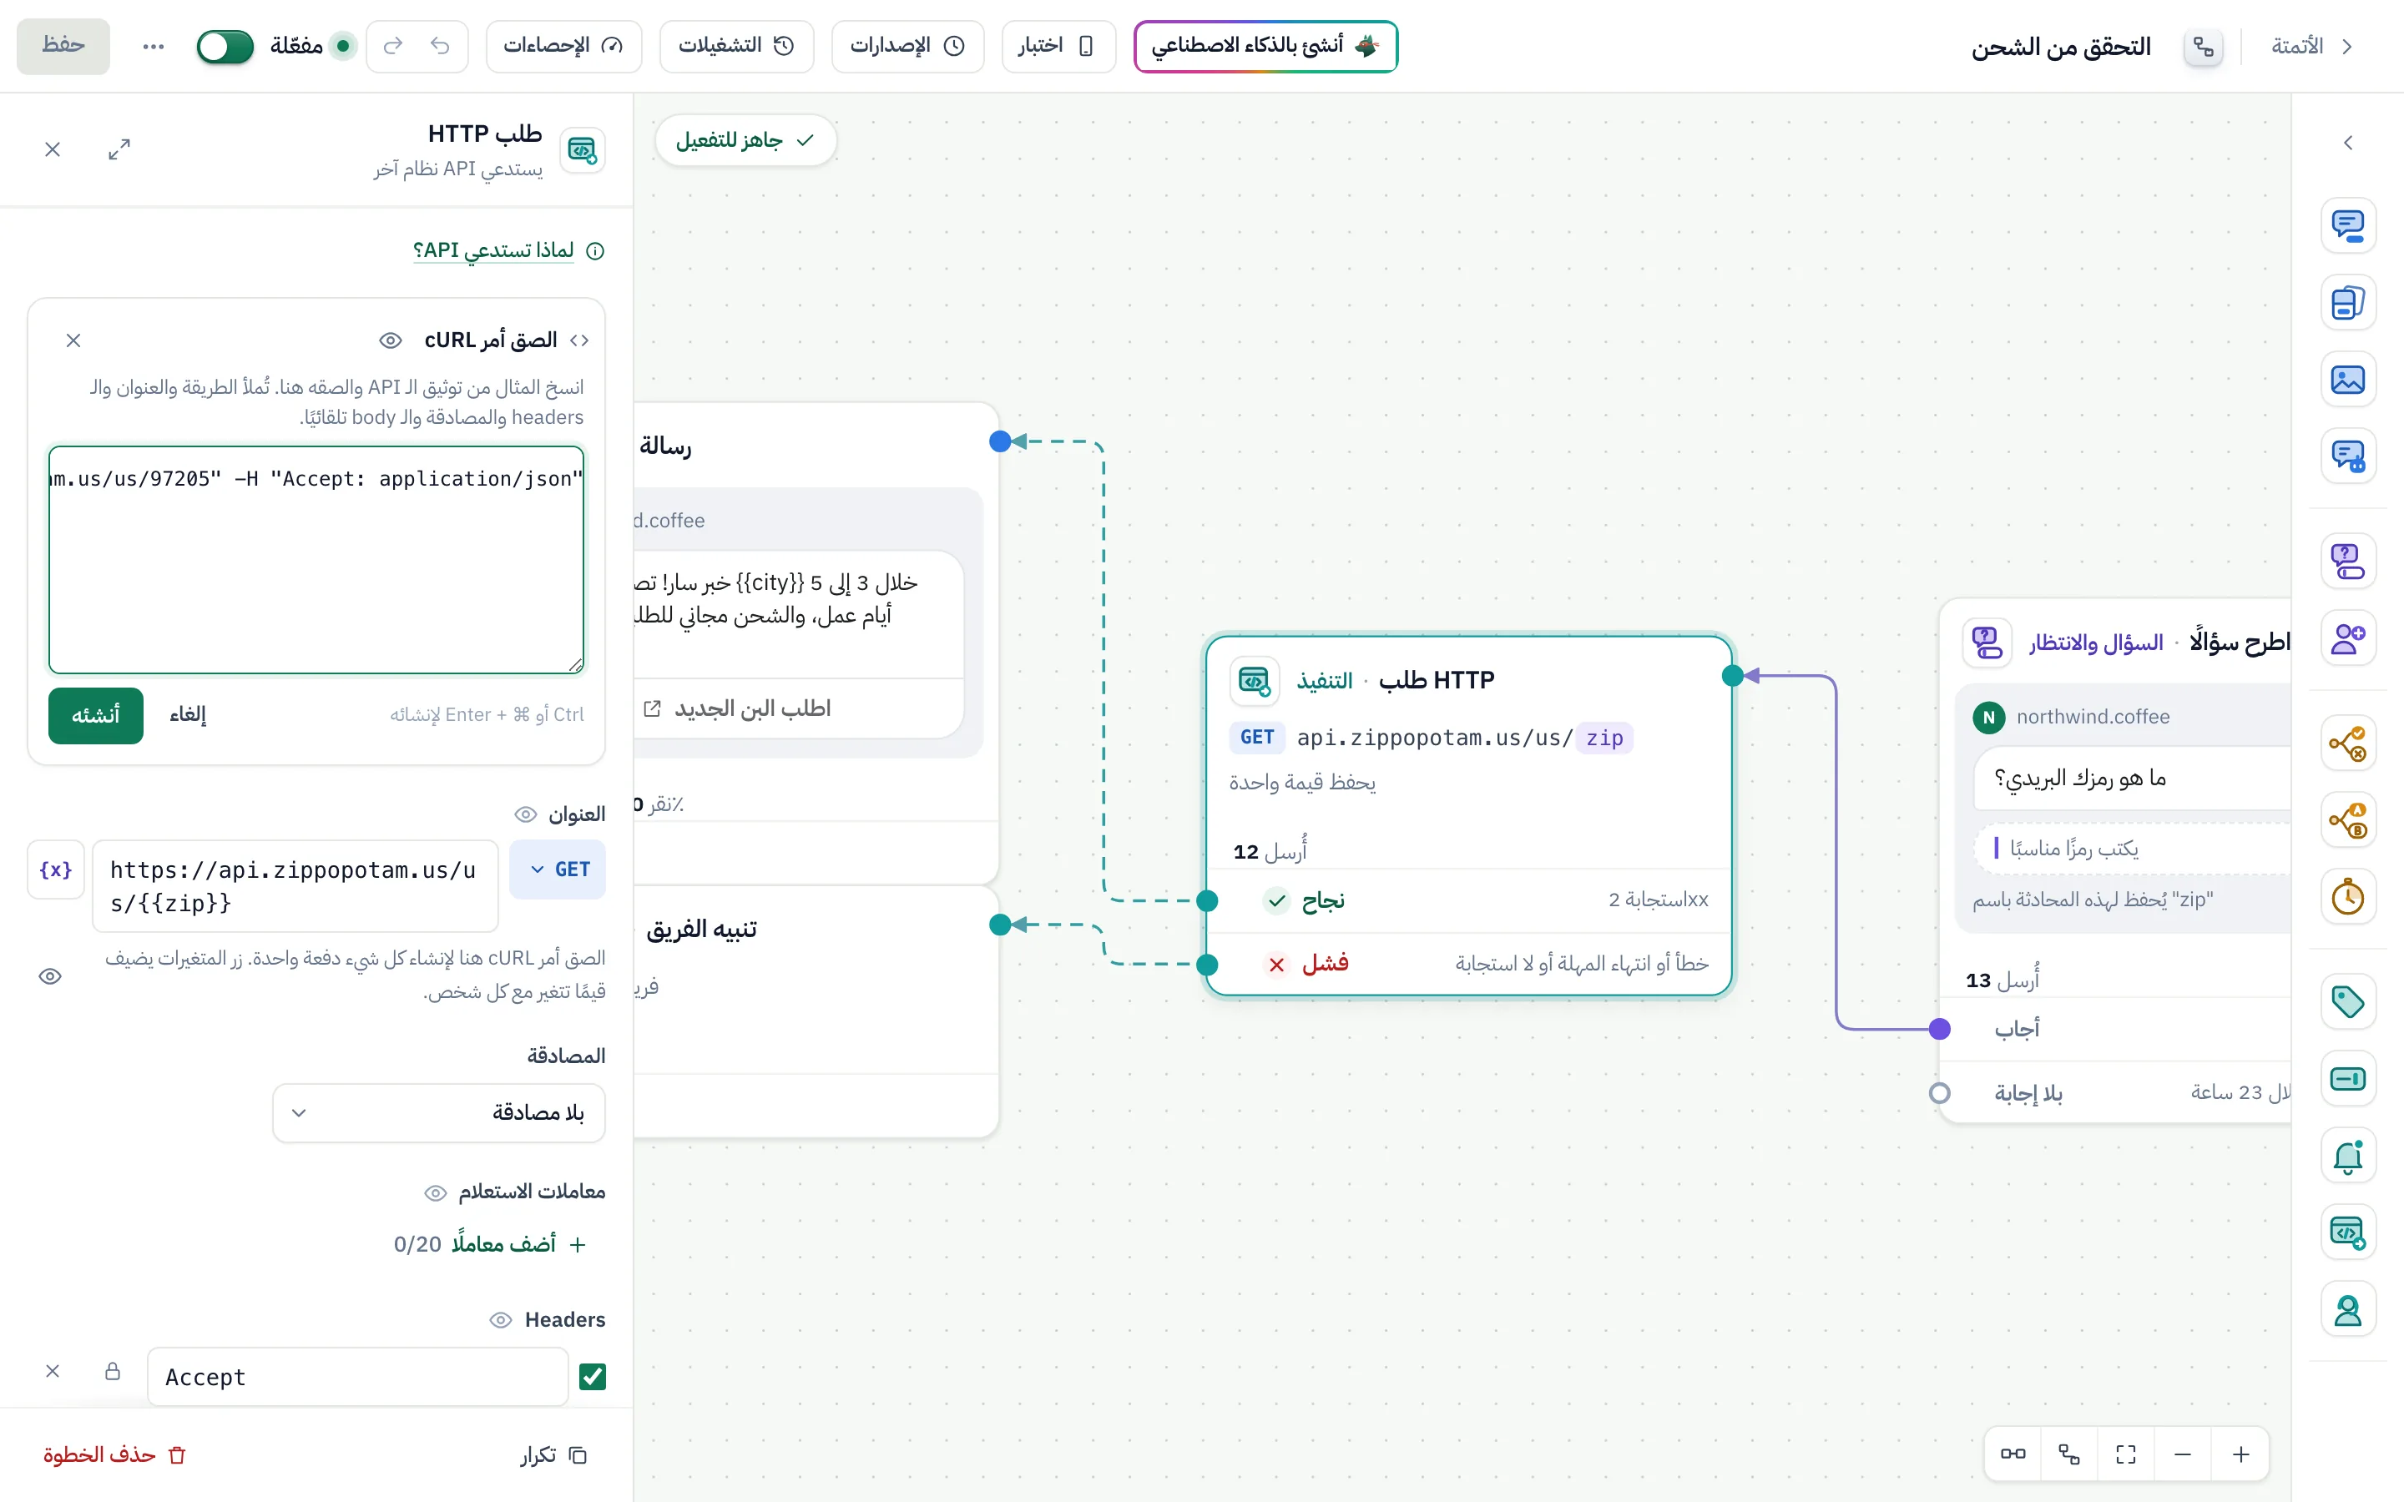The height and width of the screenshot is (1502, 2404).
Task: Click the green أنشئه create button
Action: [95, 715]
